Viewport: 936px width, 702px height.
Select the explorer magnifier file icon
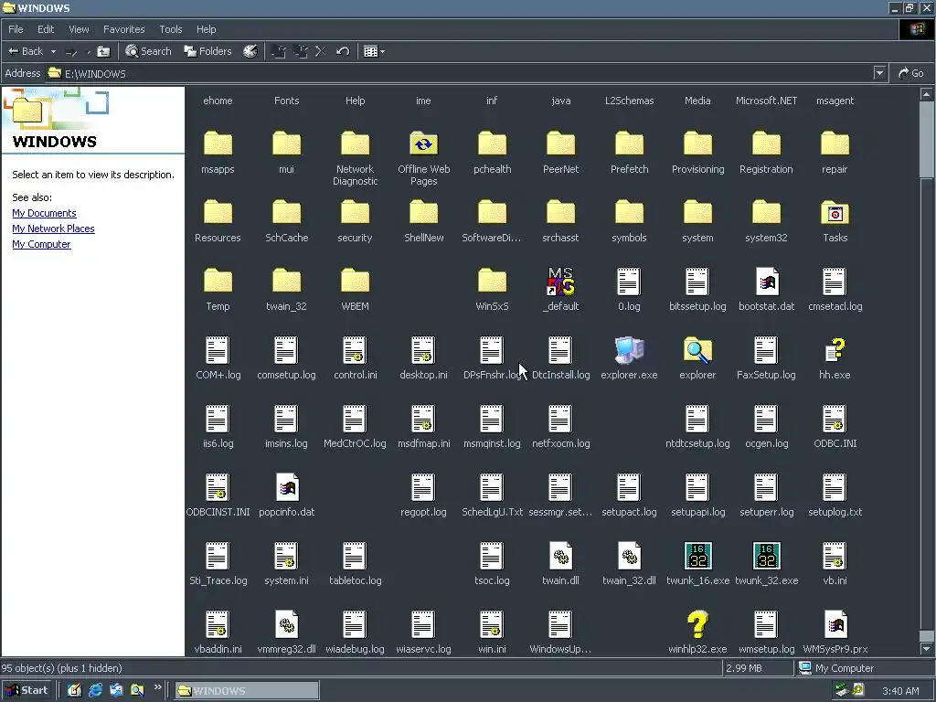tap(697, 350)
